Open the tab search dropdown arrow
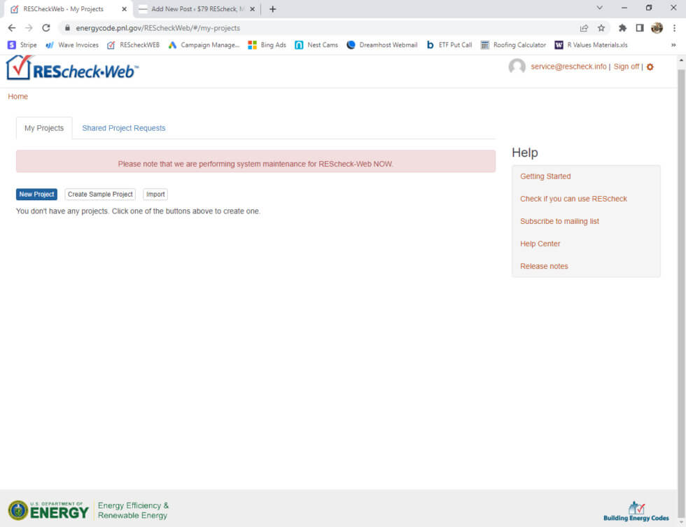Viewport: 686px width, 527px height. click(598, 8)
